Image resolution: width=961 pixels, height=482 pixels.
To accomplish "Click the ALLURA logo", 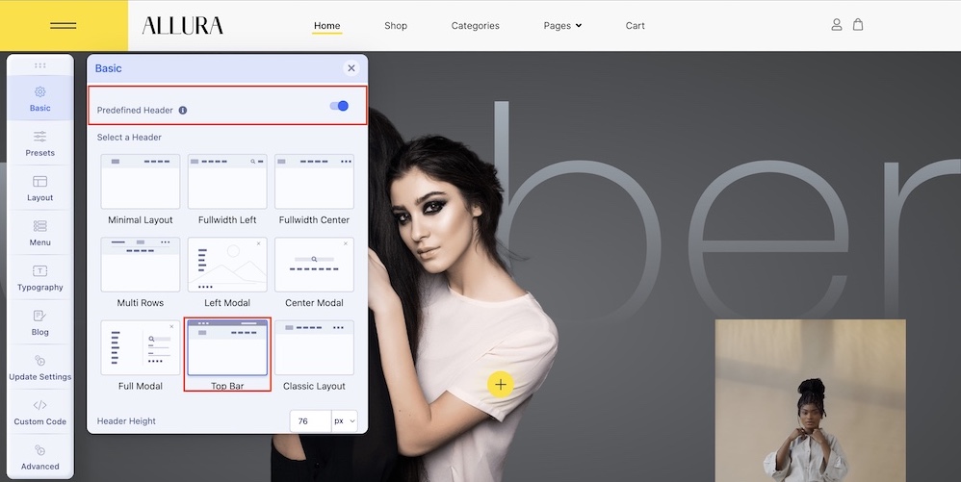I will click(x=183, y=25).
